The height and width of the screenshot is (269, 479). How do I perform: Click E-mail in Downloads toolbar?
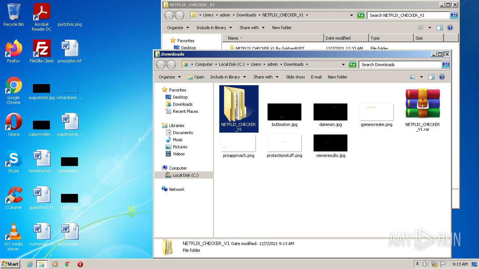(316, 77)
